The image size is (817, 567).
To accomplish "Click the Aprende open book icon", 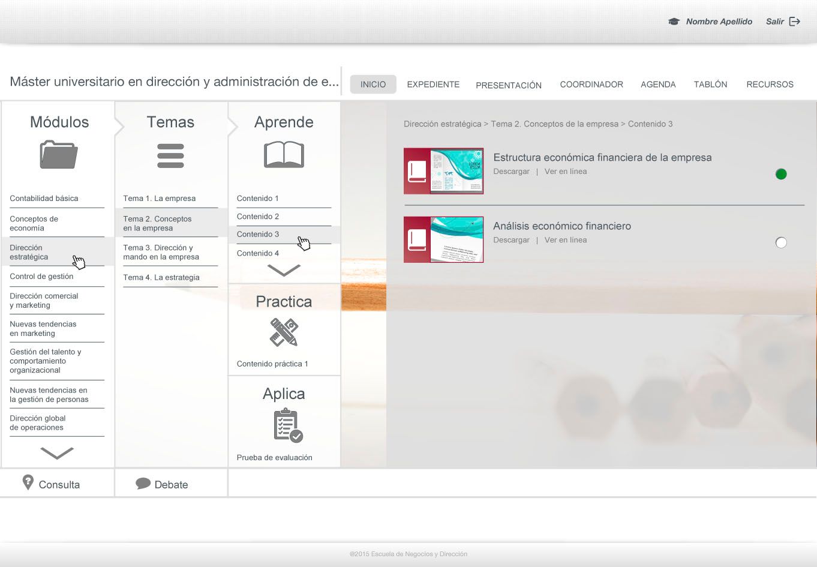I will pos(284,154).
